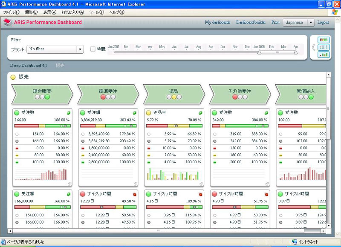Click trend arrow on 現金販売 受注額 card
Image resolution: width=341 pixels, height=247 pixels.
coord(69,194)
